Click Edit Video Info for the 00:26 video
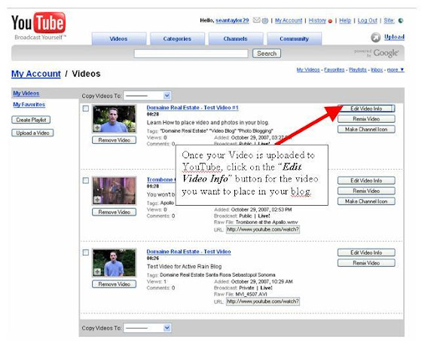This screenshot has height=358, width=434. (366, 252)
